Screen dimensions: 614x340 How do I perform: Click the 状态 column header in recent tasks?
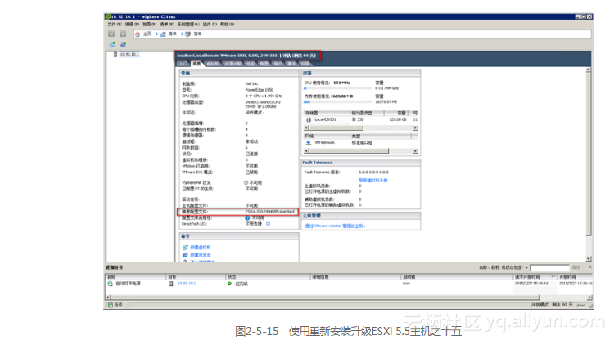point(269,277)
